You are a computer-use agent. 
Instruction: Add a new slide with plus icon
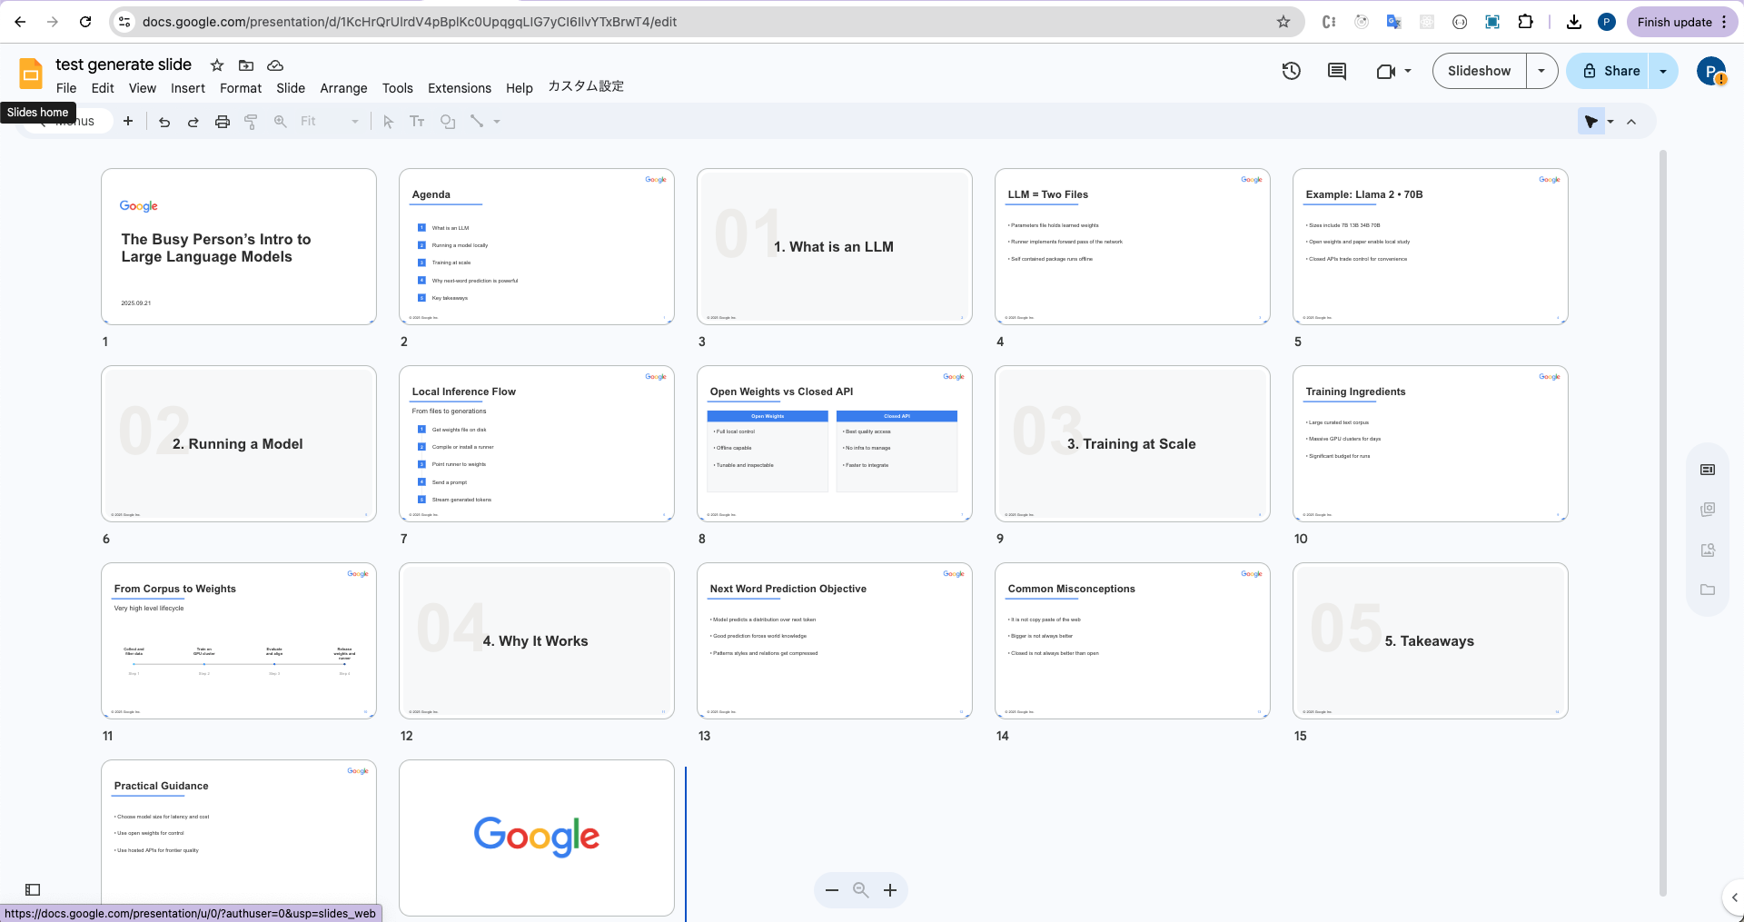[128, 121]
